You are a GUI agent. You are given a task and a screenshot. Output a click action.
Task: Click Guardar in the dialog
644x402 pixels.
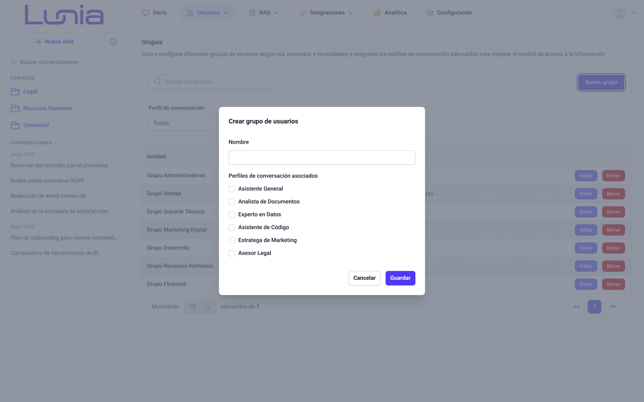[400, 278]
